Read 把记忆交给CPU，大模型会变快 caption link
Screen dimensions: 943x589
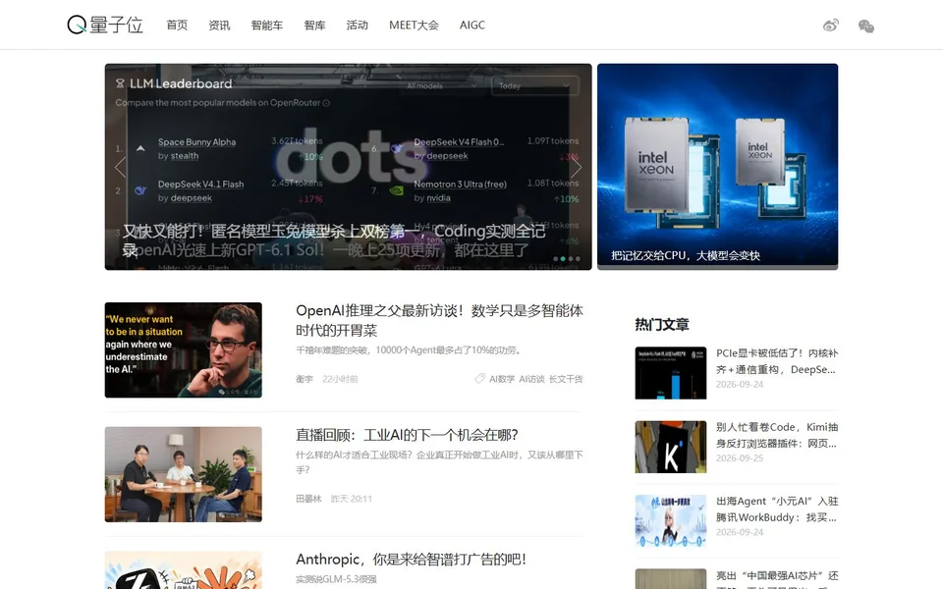tap(686, 255)
